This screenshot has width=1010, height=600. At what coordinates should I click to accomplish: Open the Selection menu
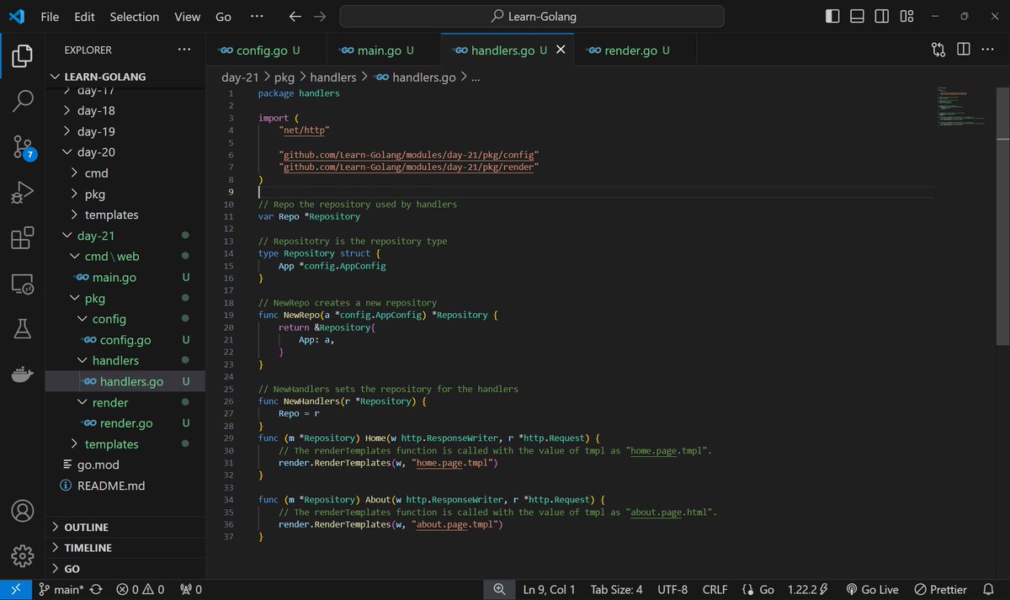[134, 16]
